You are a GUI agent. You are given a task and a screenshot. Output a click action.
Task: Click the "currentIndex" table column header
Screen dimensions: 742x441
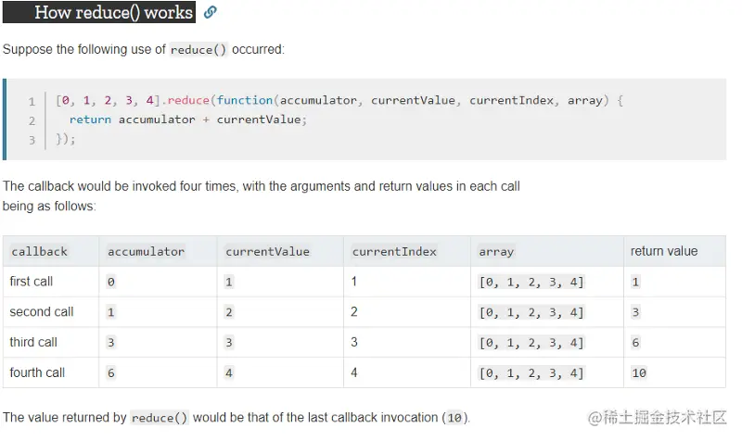point(394,251)
